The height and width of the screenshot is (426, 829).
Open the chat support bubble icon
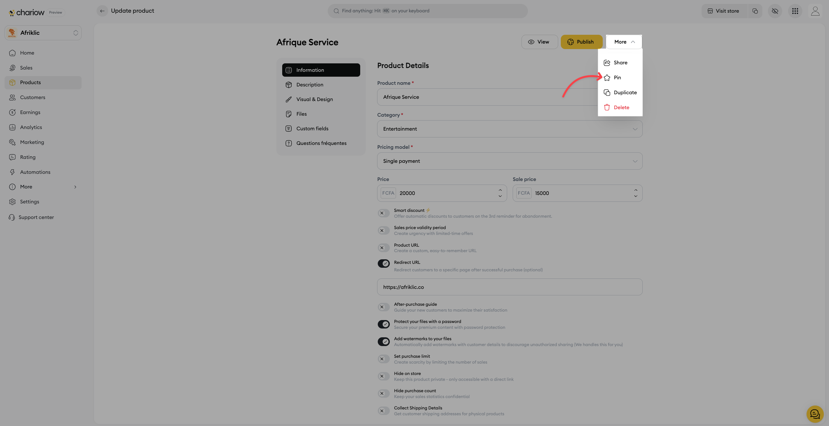(x=815, y=414)
